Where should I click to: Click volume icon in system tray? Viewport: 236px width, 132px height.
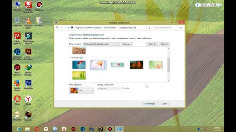pyautogui.click(x=209, y=129)
